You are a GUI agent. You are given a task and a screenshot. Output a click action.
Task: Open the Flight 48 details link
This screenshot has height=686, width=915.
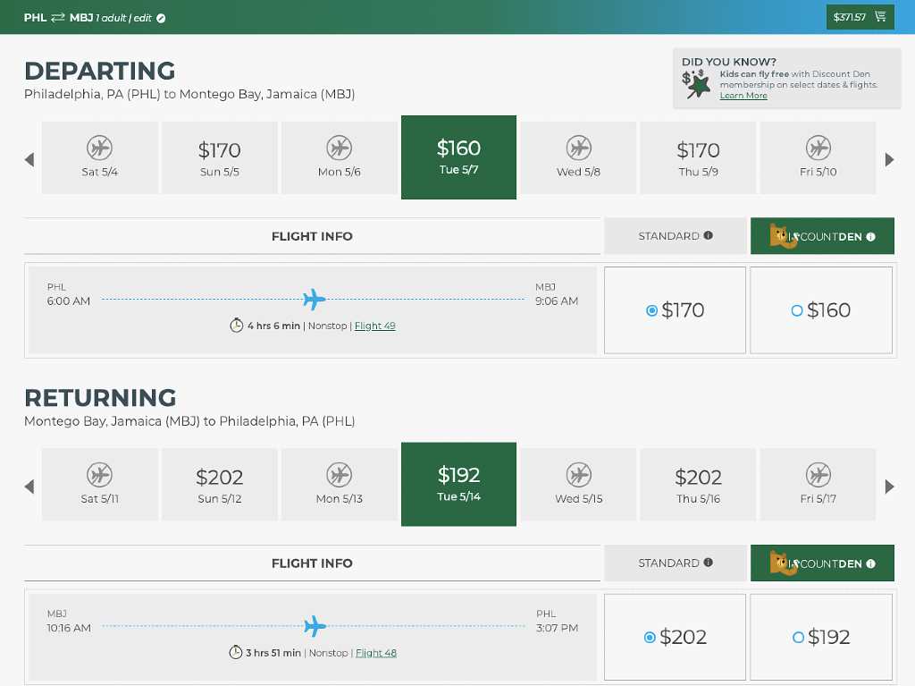[x=376, y=653]
